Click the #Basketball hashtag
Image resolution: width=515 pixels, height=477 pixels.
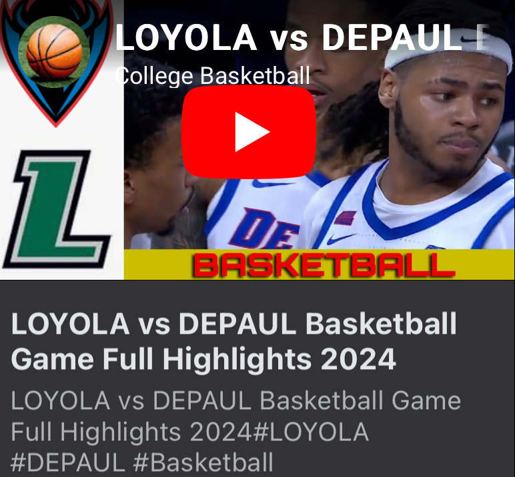coord(203,462)
